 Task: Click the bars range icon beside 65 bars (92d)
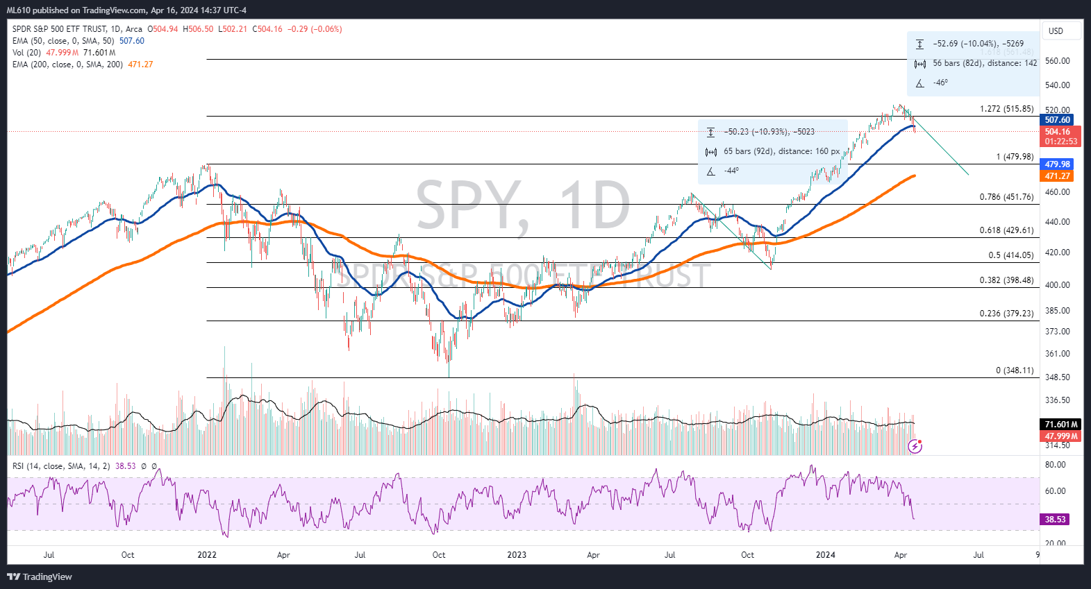tap(710, 152)
